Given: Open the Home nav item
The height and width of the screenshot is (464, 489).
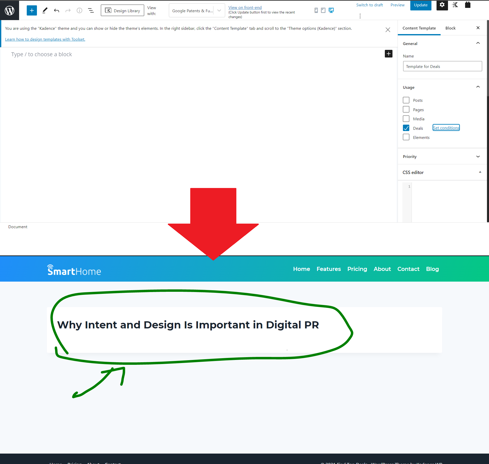Looking at the screenshot, I should click(x=302, y=269).
